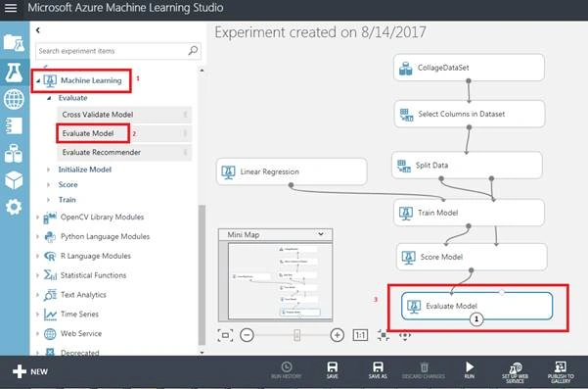Viewport: 588px width, 389px height.
Task: Select the Evaluate Model palette item
Action: click(124, 133)
